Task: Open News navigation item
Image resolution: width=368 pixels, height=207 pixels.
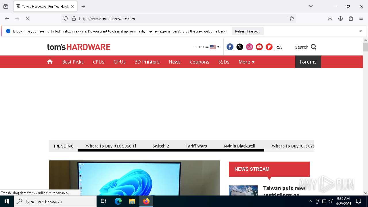Action: coord(175,62)
